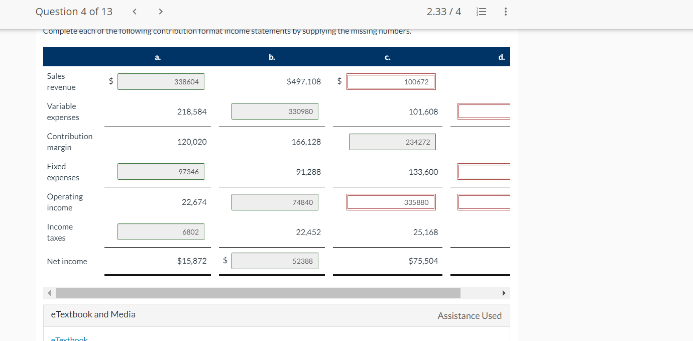Click the value $497,108 in column b
This screenshot has height=341, width=693.
304,81
